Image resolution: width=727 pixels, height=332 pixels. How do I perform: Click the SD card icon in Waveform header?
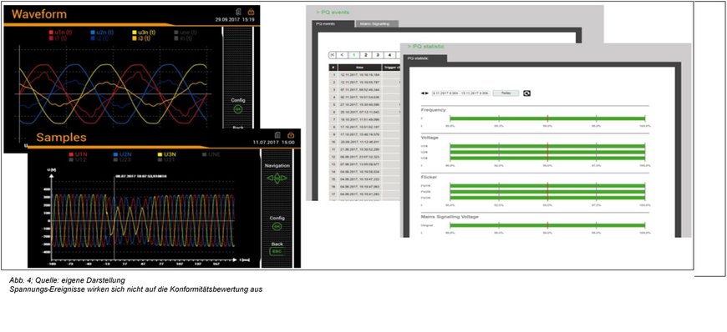237,12
